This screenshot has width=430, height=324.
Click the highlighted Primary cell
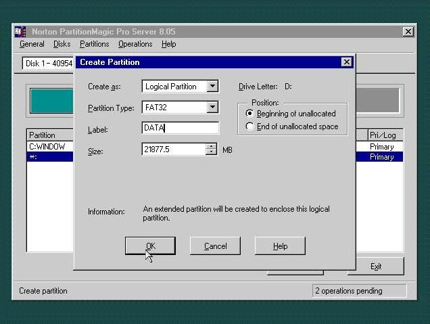[382, 157]
